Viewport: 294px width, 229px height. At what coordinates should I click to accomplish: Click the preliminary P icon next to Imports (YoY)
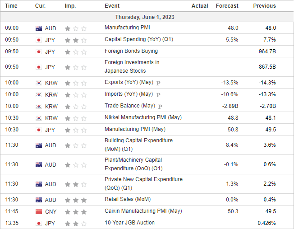click(158, 95)
